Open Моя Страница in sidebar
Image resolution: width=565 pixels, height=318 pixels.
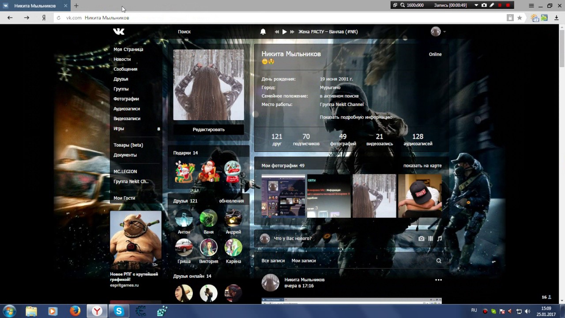coord(128,49)
